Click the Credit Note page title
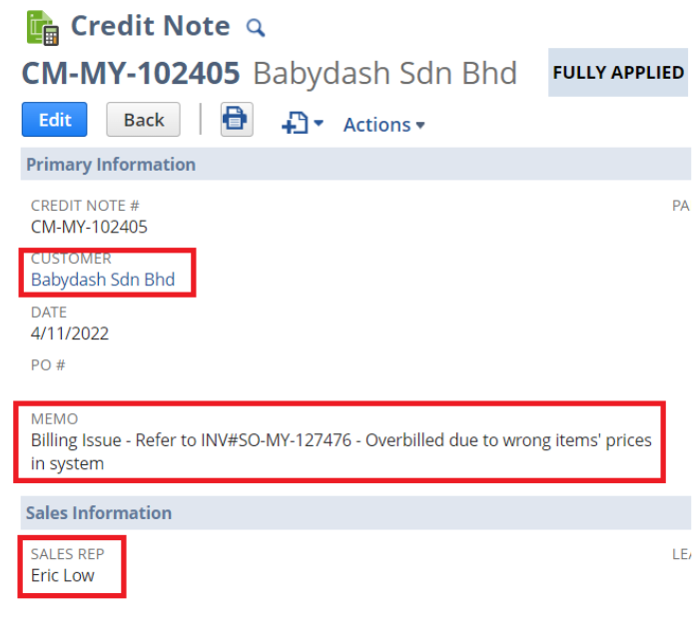The height and width of the screenshot is (637, 696). (151, 26)
